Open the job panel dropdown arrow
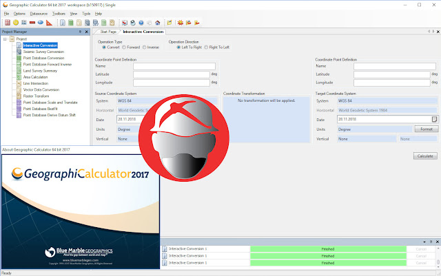This screenshot has height=276, width=441. 424,242
